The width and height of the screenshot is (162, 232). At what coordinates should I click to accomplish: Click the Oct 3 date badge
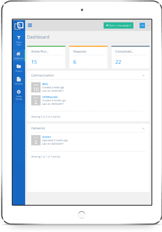pos(36,140)
